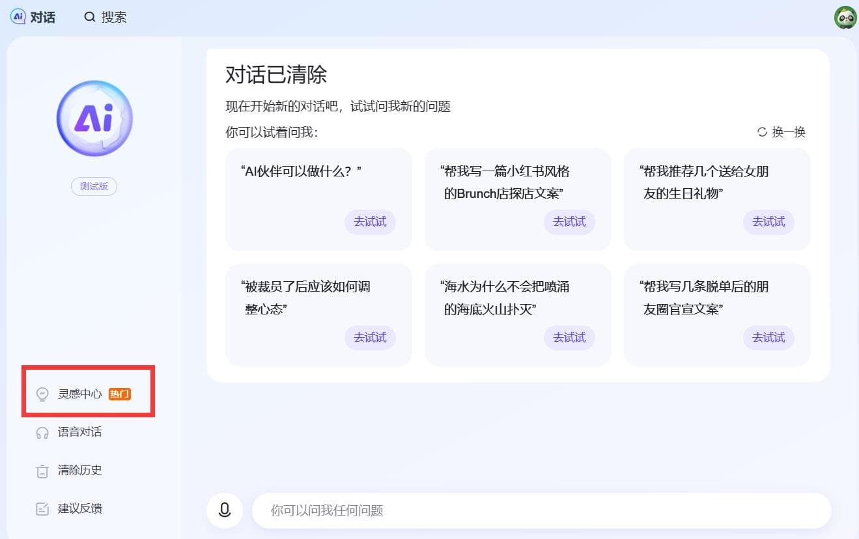This screenshot has height=539, width=859.
Task: Click the 清除历史 trash bin icon
Action: (42, 470)
